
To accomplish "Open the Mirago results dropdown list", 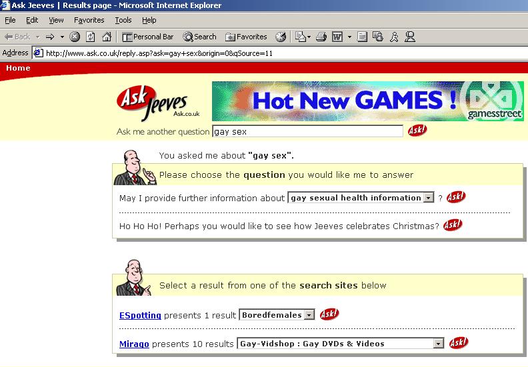I will pyautogui.click(x=438, y=344).
